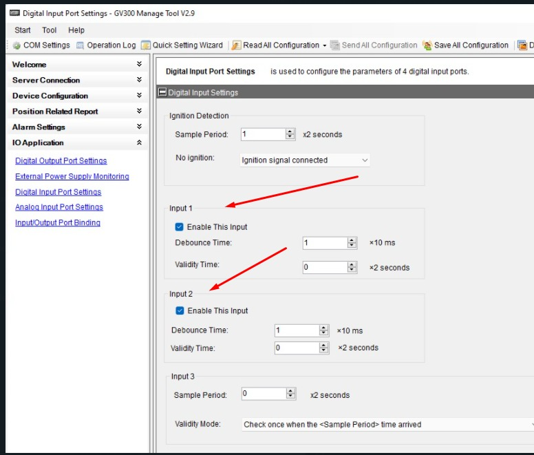Click the Quick Setting Wizard icon
Screen dimensions: 534x455
click(146, 45)
